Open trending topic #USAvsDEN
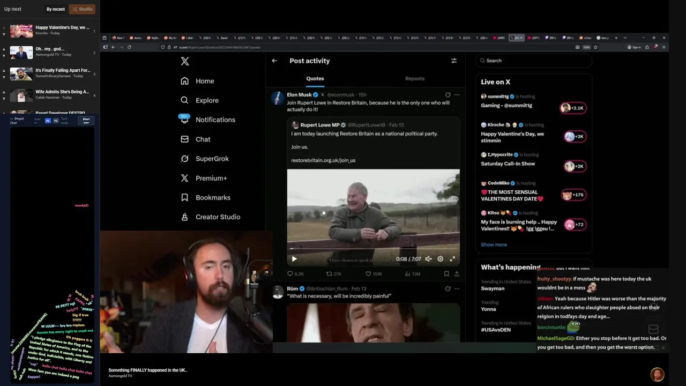The width and height of the screenshot is (686, 386). click(496, 330)
